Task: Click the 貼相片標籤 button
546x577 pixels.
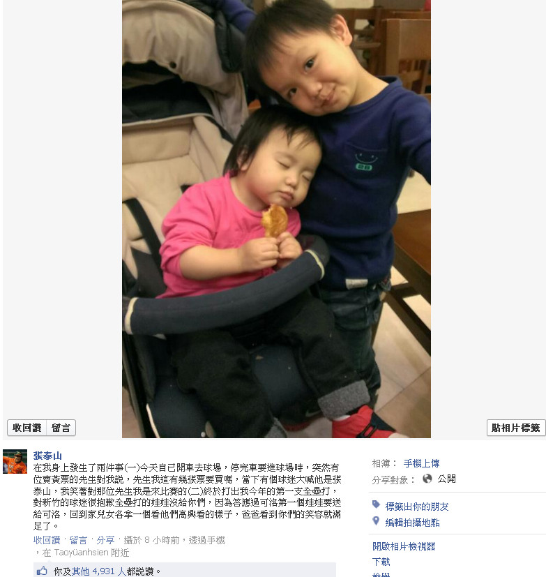Action: pyautogui.click(x=516, y=428)
